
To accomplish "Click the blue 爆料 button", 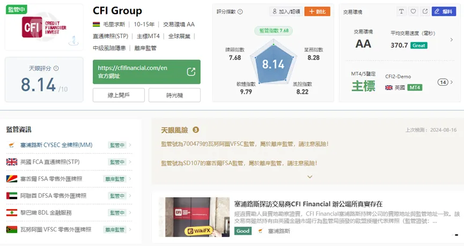I will click(444, 12).
